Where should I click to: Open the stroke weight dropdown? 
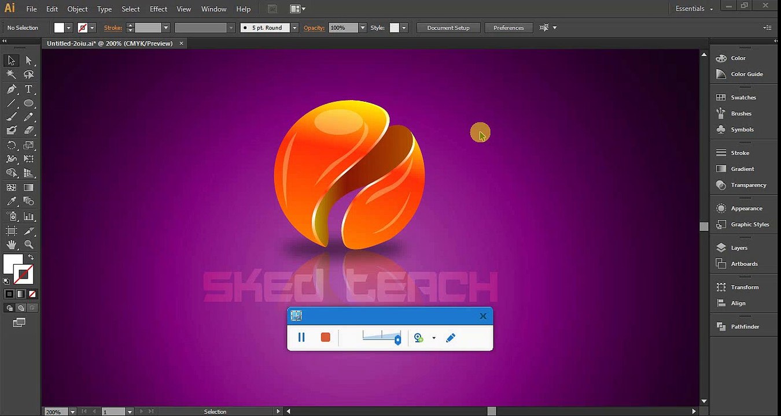pyautogui.click(x=166, y=28)
